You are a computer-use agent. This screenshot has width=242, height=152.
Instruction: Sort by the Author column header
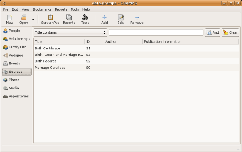pyautogui.click(x=123, y=41)
